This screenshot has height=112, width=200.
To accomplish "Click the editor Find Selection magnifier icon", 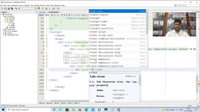I will (x=62, y=15).
